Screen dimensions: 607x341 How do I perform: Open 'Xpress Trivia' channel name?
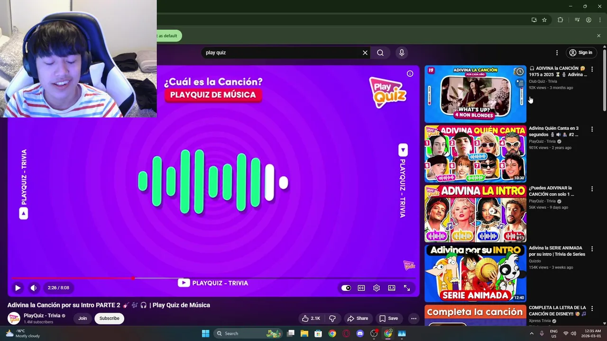tap(540, 321)
